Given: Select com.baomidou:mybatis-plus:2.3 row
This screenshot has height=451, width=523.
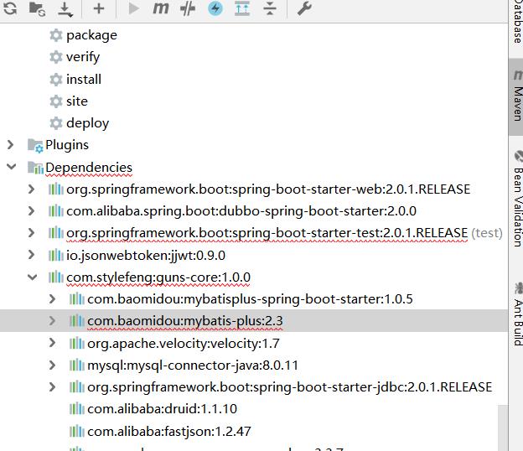Looking at the screenshot, I should pyautogui.click(x=253, y=321).
